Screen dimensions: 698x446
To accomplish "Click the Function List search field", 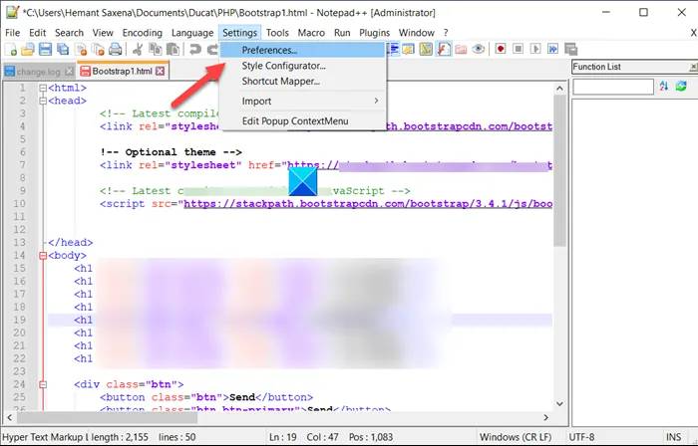I will point(613,87).
